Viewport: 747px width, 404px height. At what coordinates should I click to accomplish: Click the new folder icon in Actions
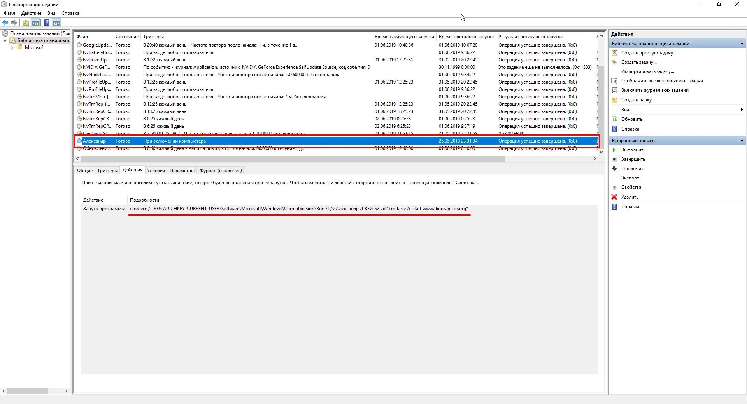[615, 100]
